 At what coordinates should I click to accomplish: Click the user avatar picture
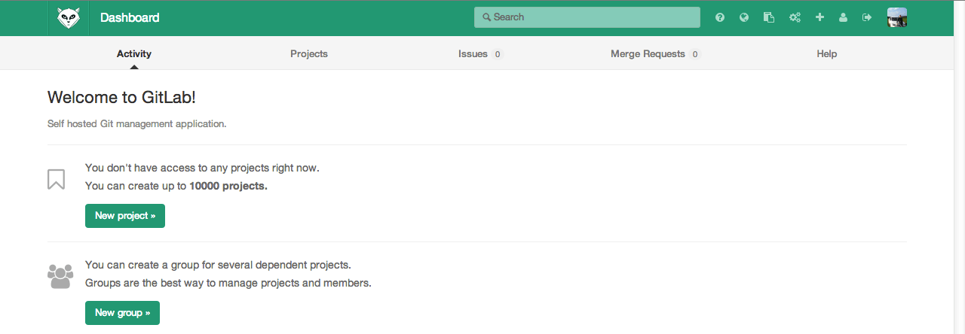(x=897, y=17)
